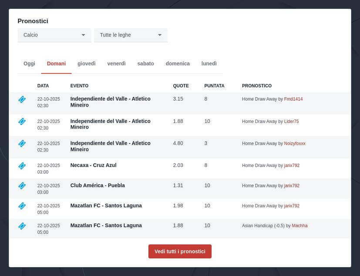The width and height of the screenshot is (360, 276).
Task: Open the league filter chevron arrow
Action: pyautogui.click(x=160, y=35)
